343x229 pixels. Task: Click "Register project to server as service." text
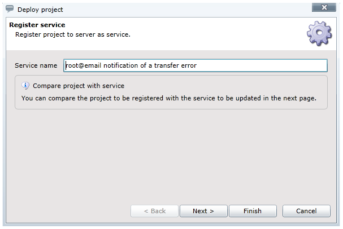pyautogui.click(x=73, y=34)
